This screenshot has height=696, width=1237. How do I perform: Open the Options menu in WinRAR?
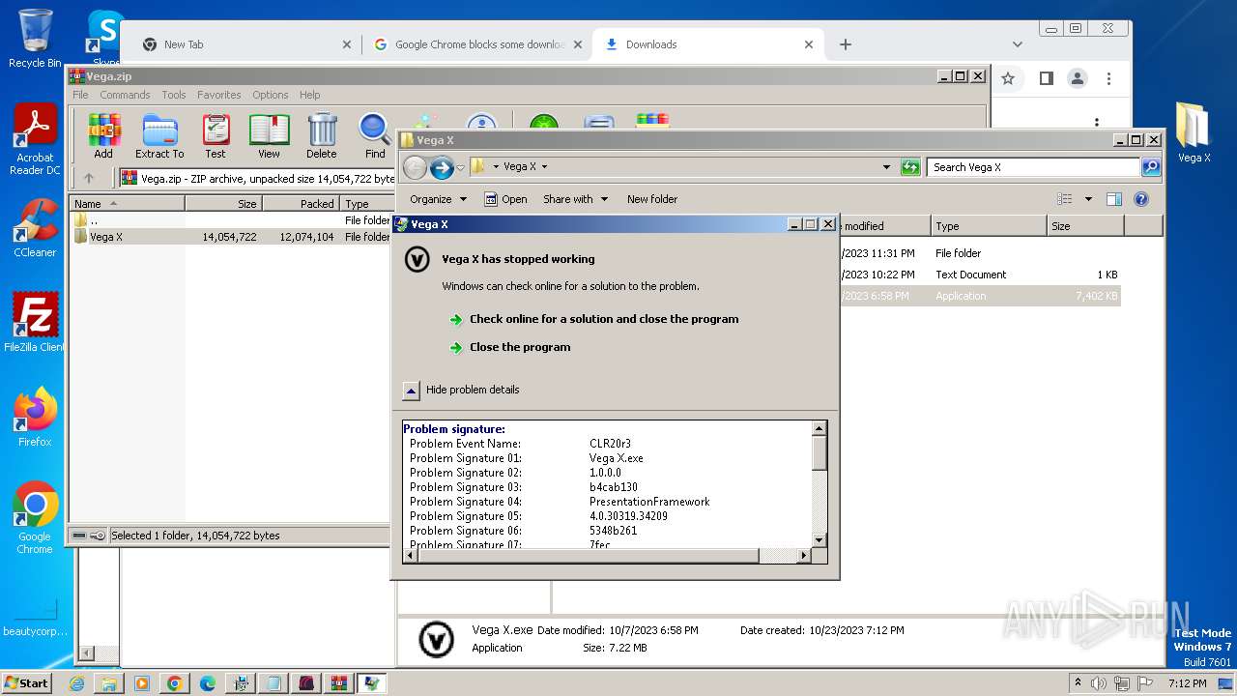point(271,95)
